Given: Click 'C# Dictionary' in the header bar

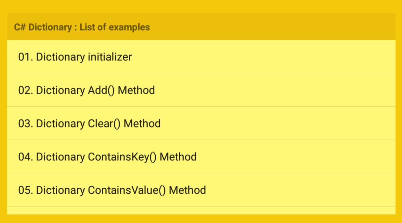Looking at the screenshot, I should [42, 27].
